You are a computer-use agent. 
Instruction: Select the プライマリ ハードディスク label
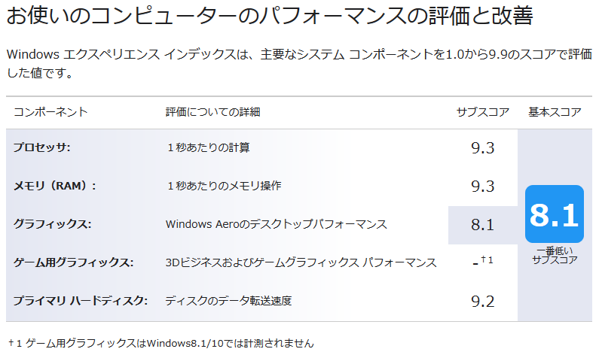click(x=81, y=301)
